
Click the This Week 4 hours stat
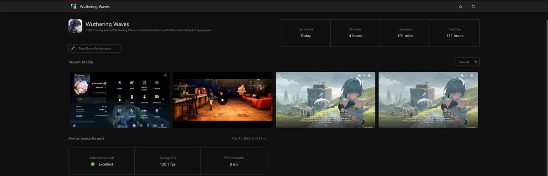tap(355, 33)
